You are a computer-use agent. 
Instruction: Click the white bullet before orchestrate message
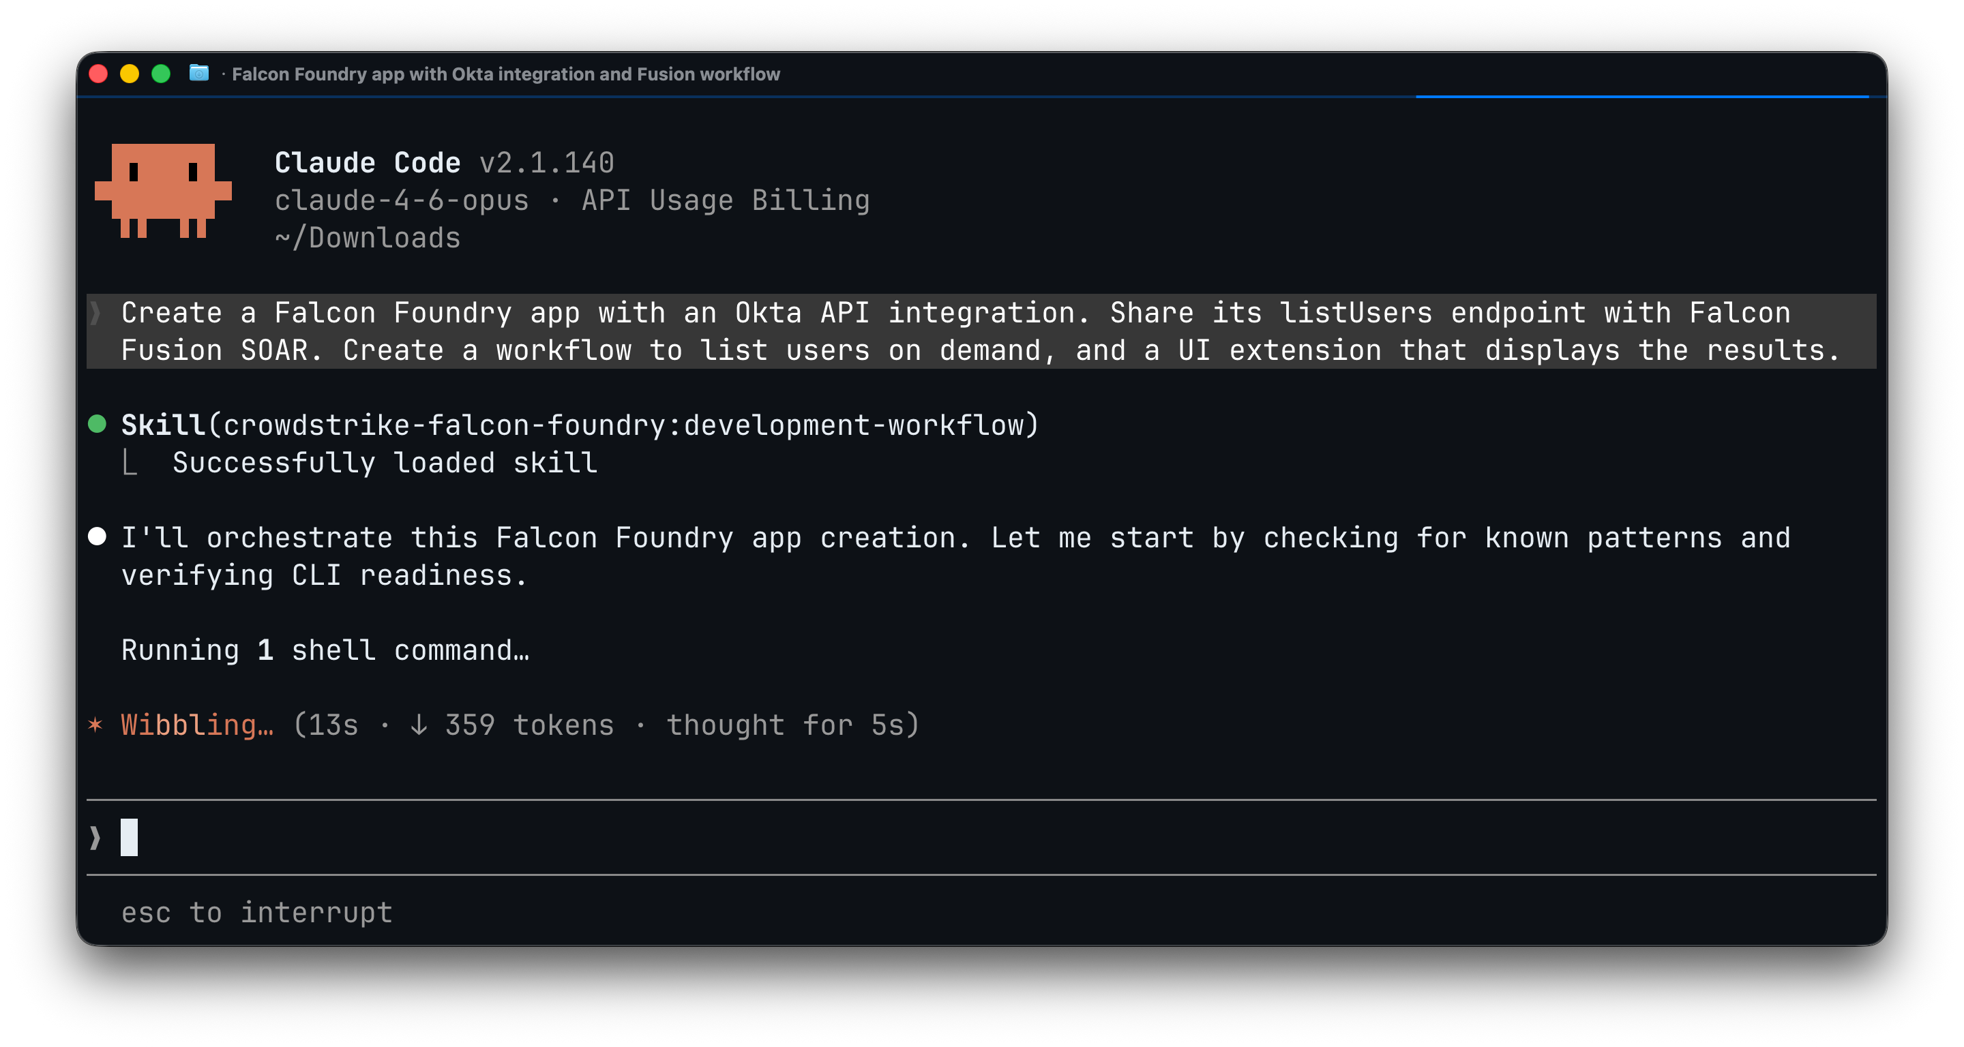point(97,536)
